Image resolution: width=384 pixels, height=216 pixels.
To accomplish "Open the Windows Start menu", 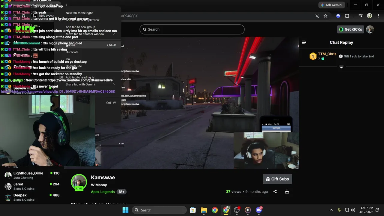I will click(x=125, y=210).
